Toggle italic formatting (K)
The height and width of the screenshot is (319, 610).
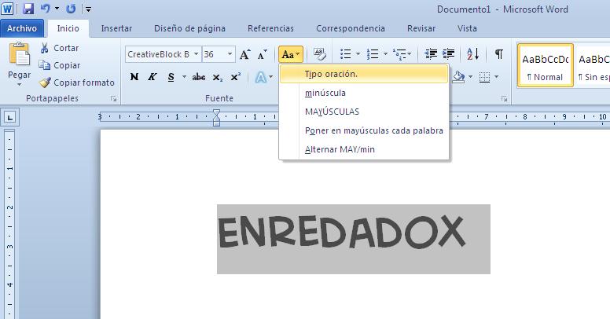152,77
